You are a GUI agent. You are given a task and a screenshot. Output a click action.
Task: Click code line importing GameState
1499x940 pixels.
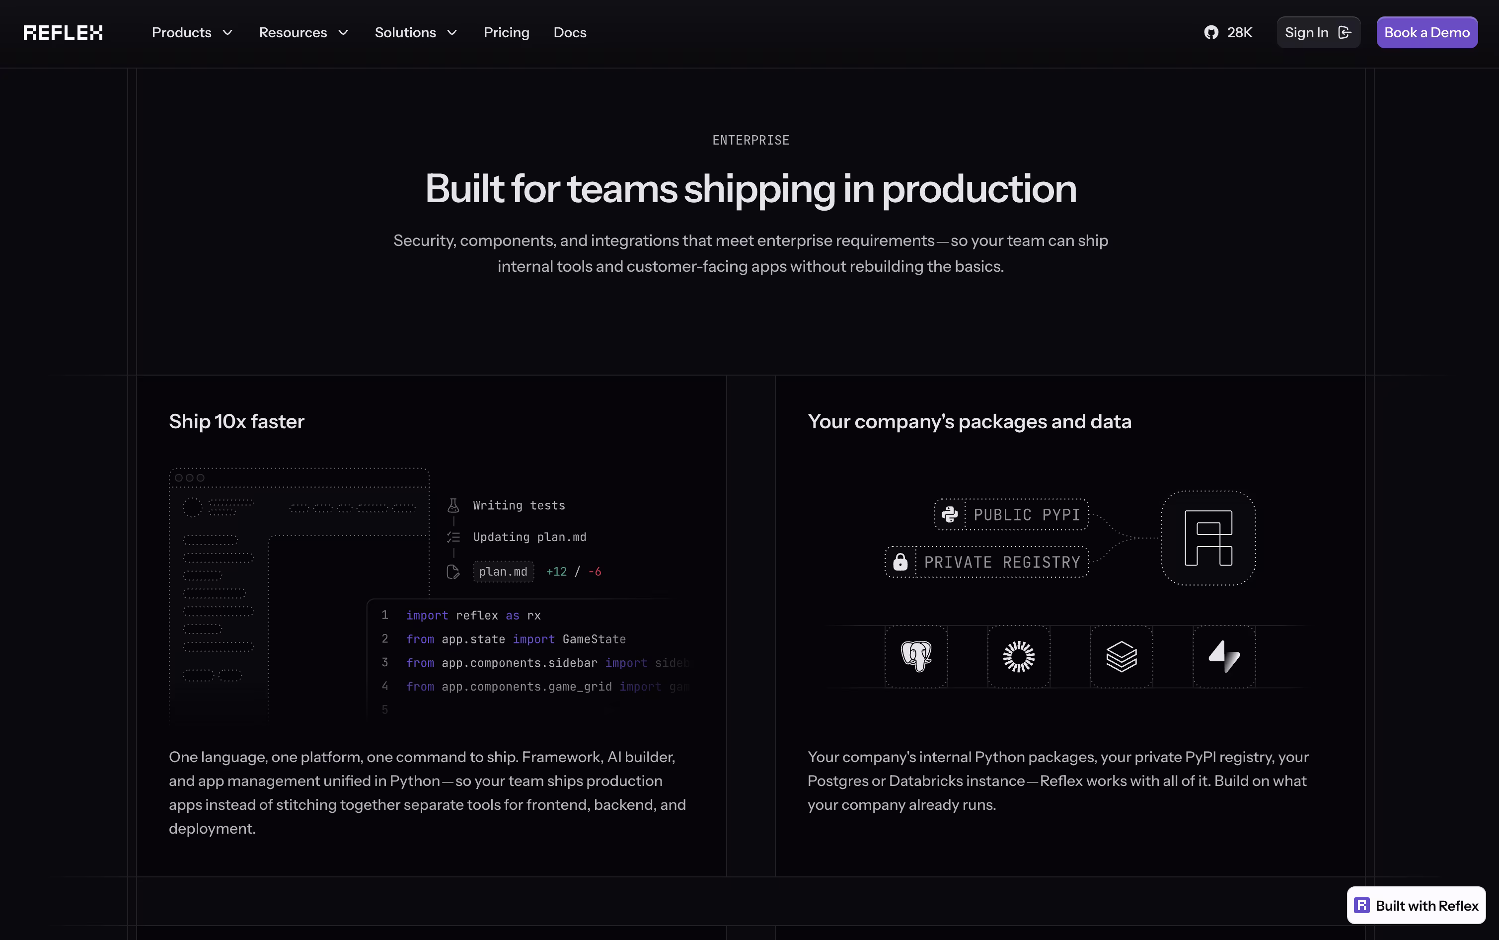[x=516, y=639]
